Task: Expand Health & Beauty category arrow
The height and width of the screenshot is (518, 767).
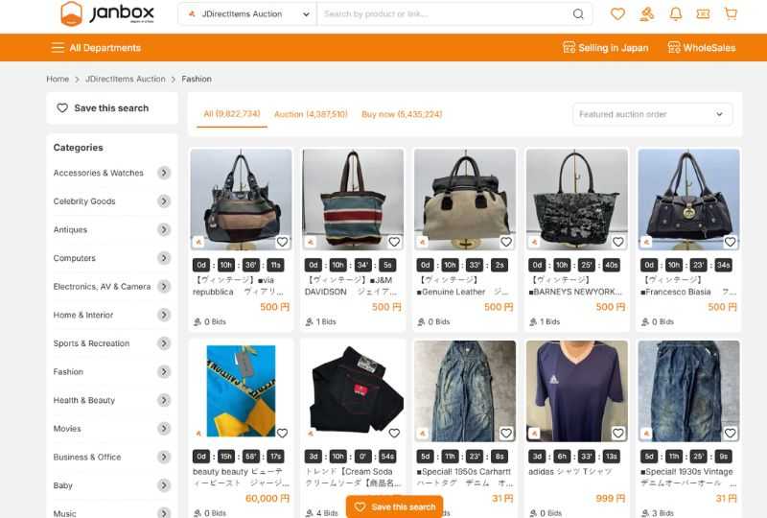Action: click(164, 400)
